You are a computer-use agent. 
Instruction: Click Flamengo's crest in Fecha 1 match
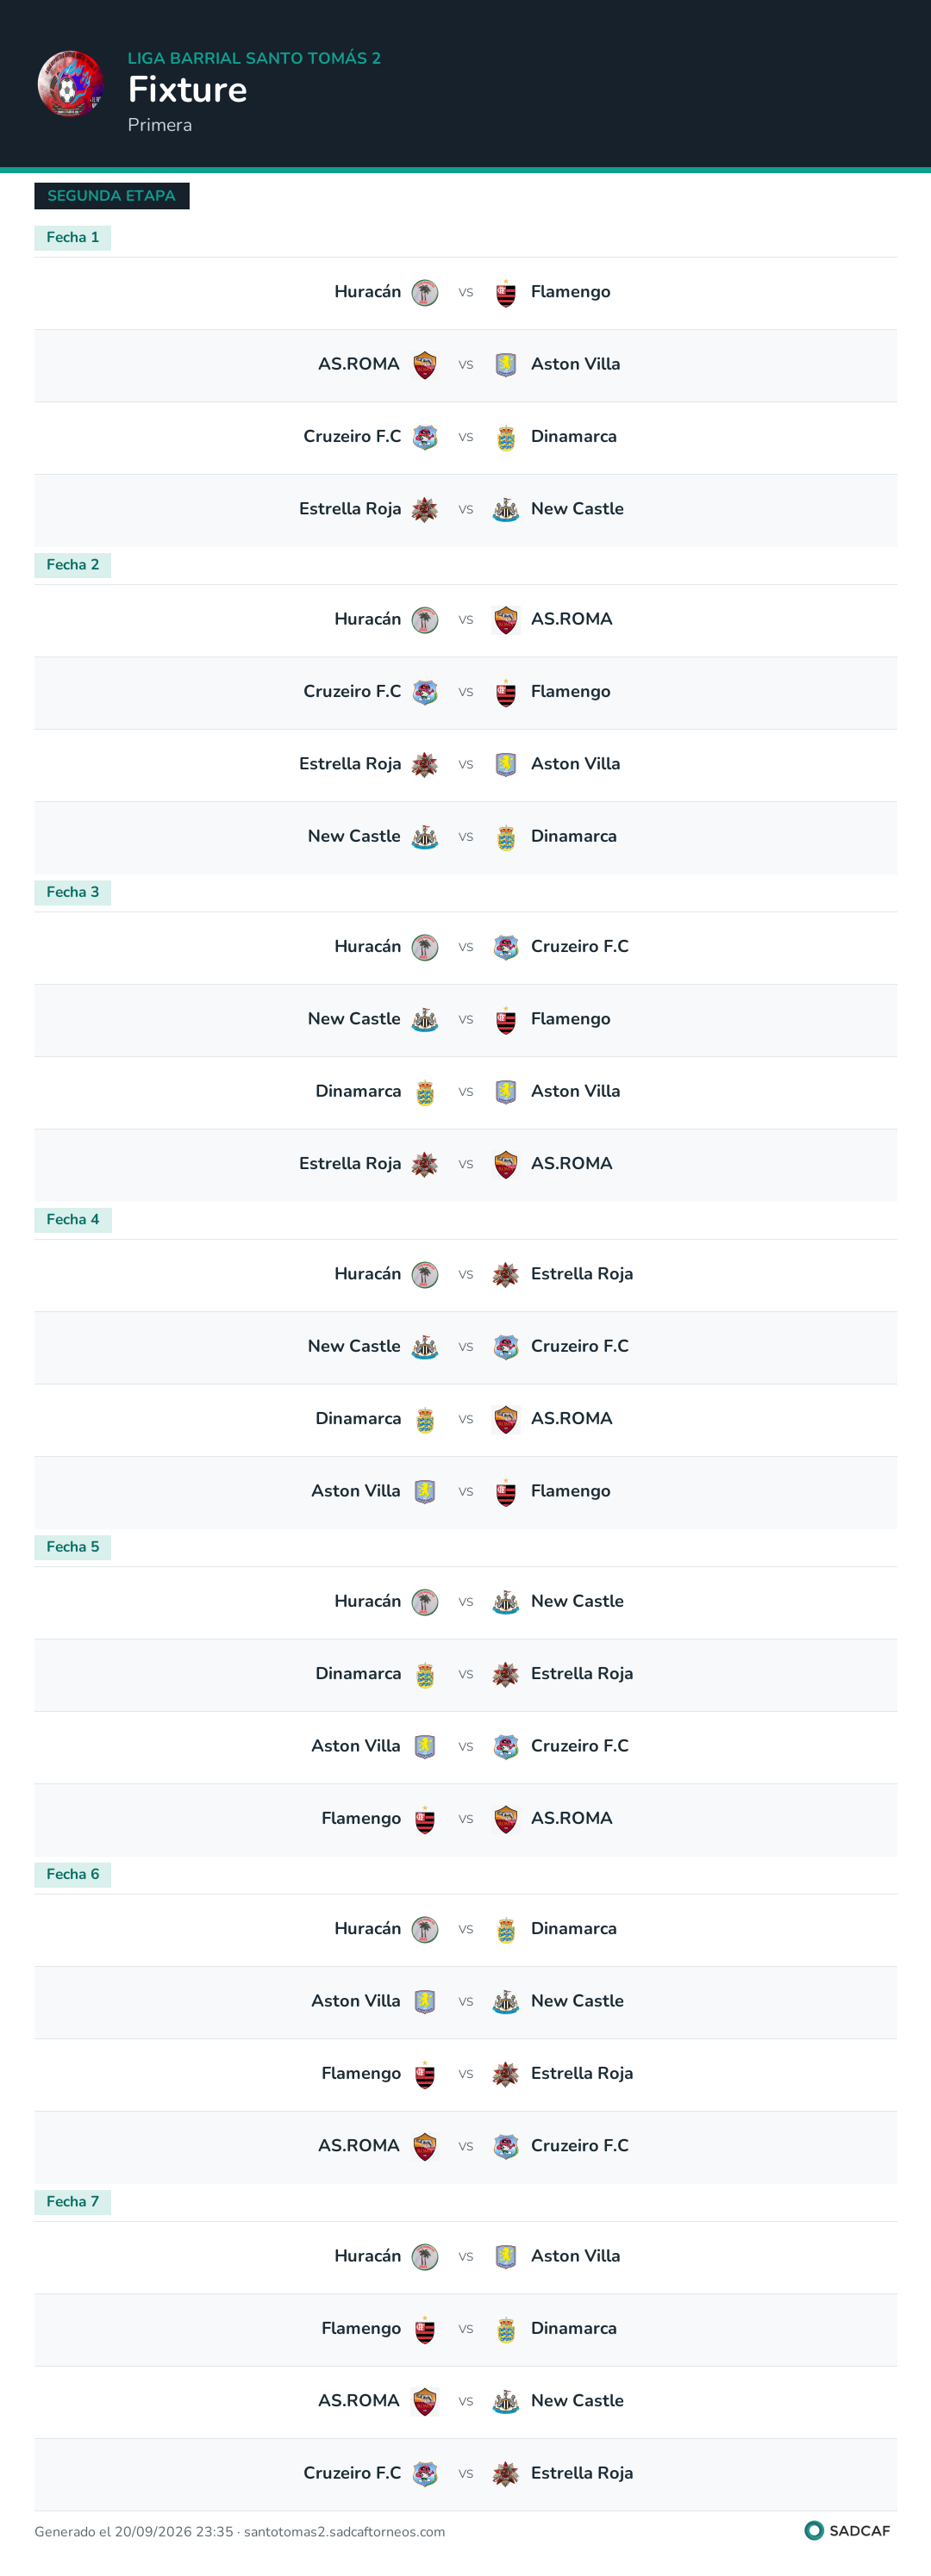(x=505, y=293)
